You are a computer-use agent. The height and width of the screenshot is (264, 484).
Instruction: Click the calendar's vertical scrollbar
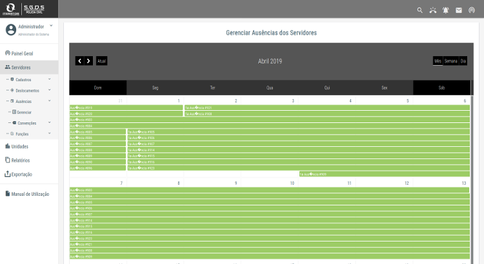(472, 178)
